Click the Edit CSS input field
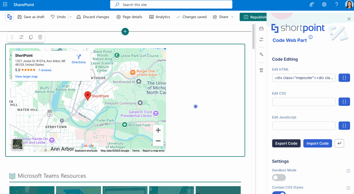 coord(304,102)
